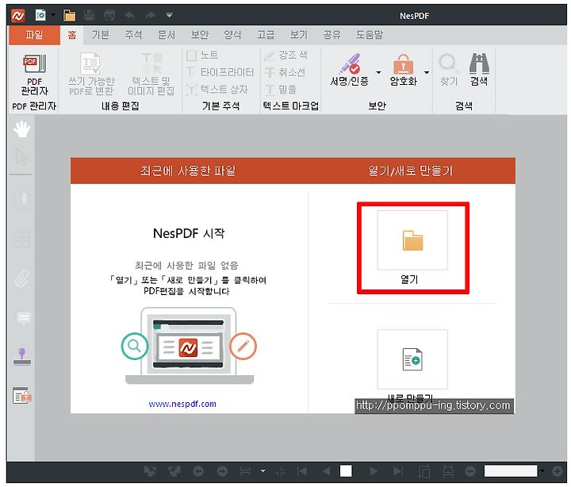Click the next view right-arrow circle in bottom bar
The height and width of the screenshot is (487, 571).
point(222,471)
